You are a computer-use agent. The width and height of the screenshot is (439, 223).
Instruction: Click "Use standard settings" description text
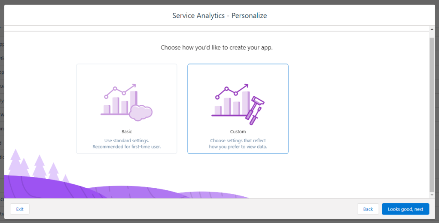coord(127,141)
